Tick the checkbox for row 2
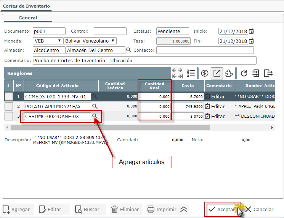 click(8, 106)
